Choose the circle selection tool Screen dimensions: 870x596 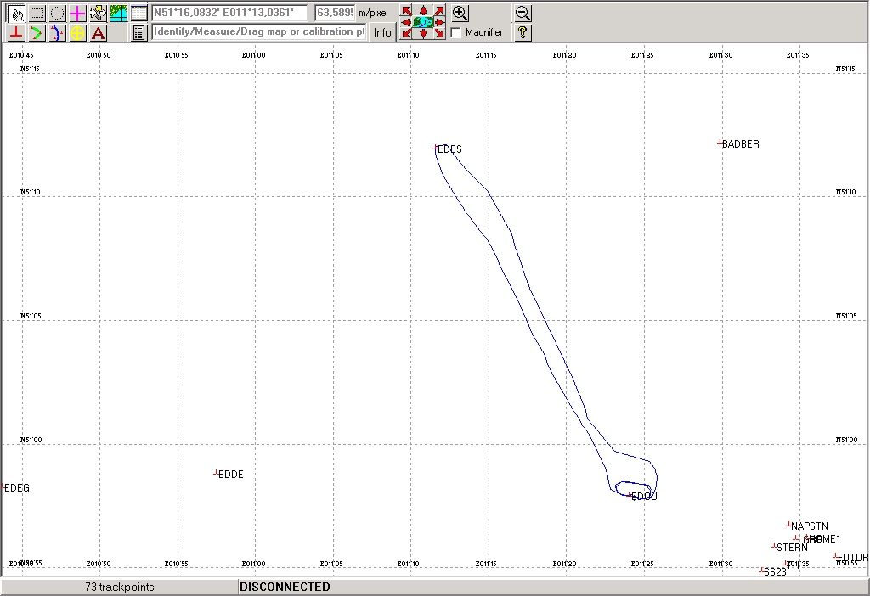(57, 13)
